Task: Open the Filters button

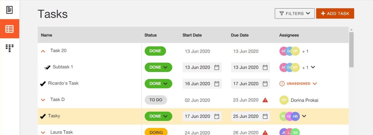Action: click(x=295, y=13)
